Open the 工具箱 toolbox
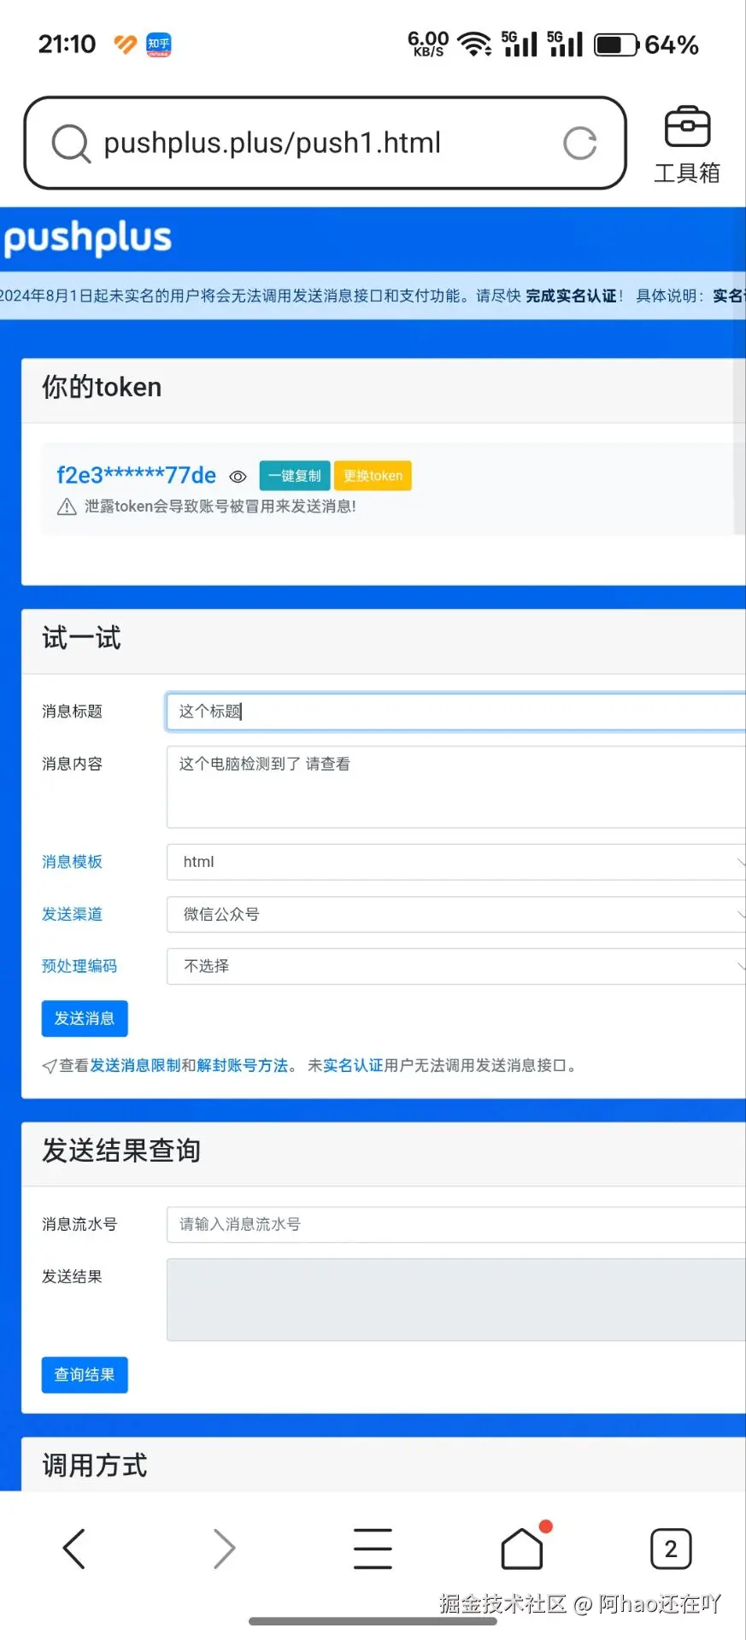This screenshot has height=1640, width=746. pos(687,145)
